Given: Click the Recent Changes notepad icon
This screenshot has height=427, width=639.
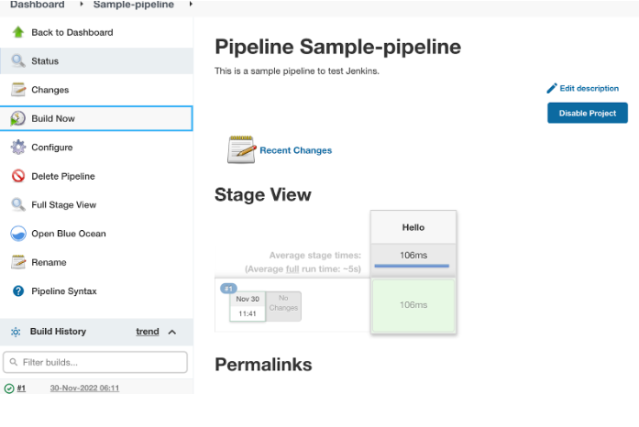Looking at the screenshot, I should [x=241, y=150].
